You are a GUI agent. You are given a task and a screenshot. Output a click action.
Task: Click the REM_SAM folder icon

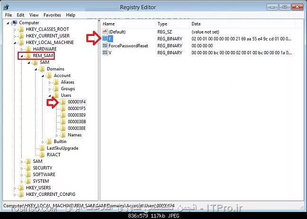tap(28, 56)
